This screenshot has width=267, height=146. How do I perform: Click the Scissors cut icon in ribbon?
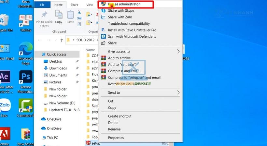[79, 13]
